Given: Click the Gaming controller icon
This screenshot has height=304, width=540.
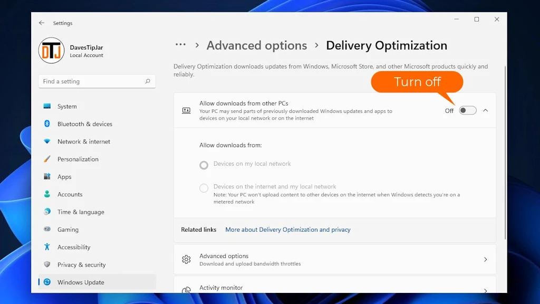Looking at the screenshot, I should coord(47,229).
